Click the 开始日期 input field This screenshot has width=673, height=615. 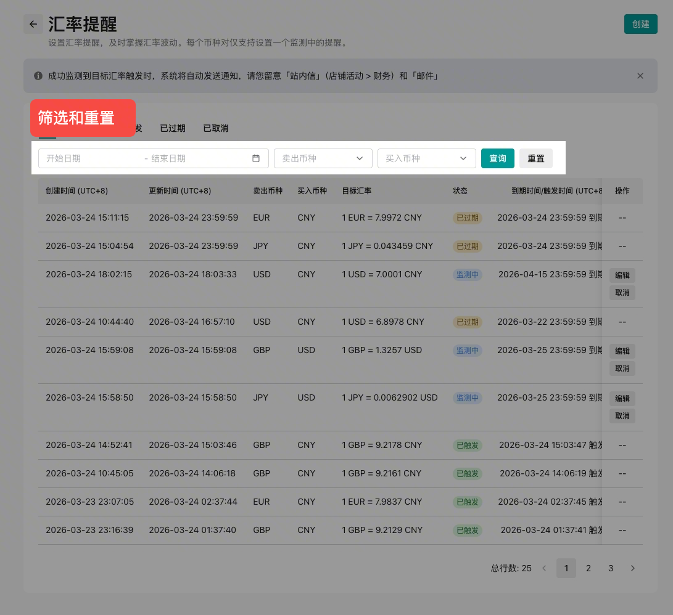point(89,158)
